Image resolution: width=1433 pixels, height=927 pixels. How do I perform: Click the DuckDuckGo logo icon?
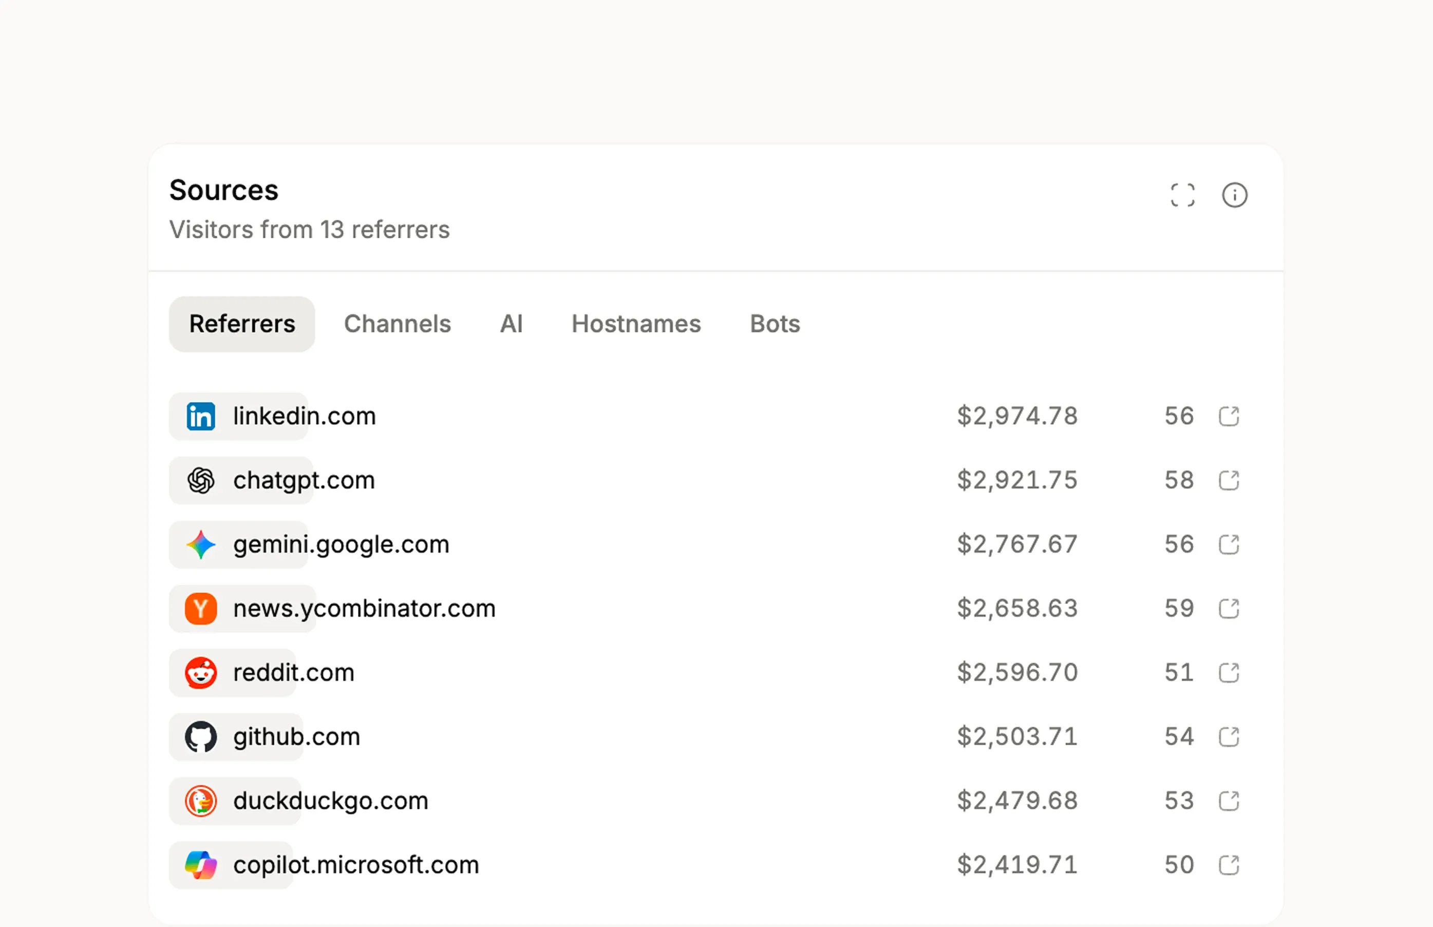coord(200,801)
